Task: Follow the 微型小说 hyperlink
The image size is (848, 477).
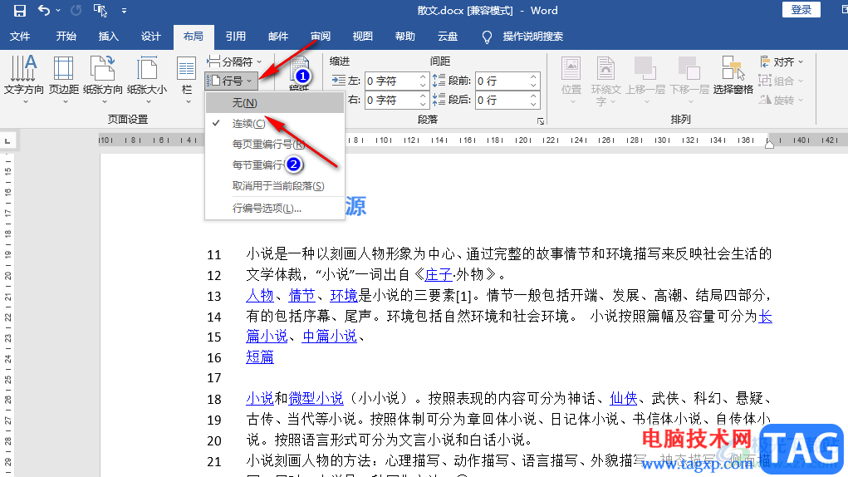Action: [x=316, y=399]
